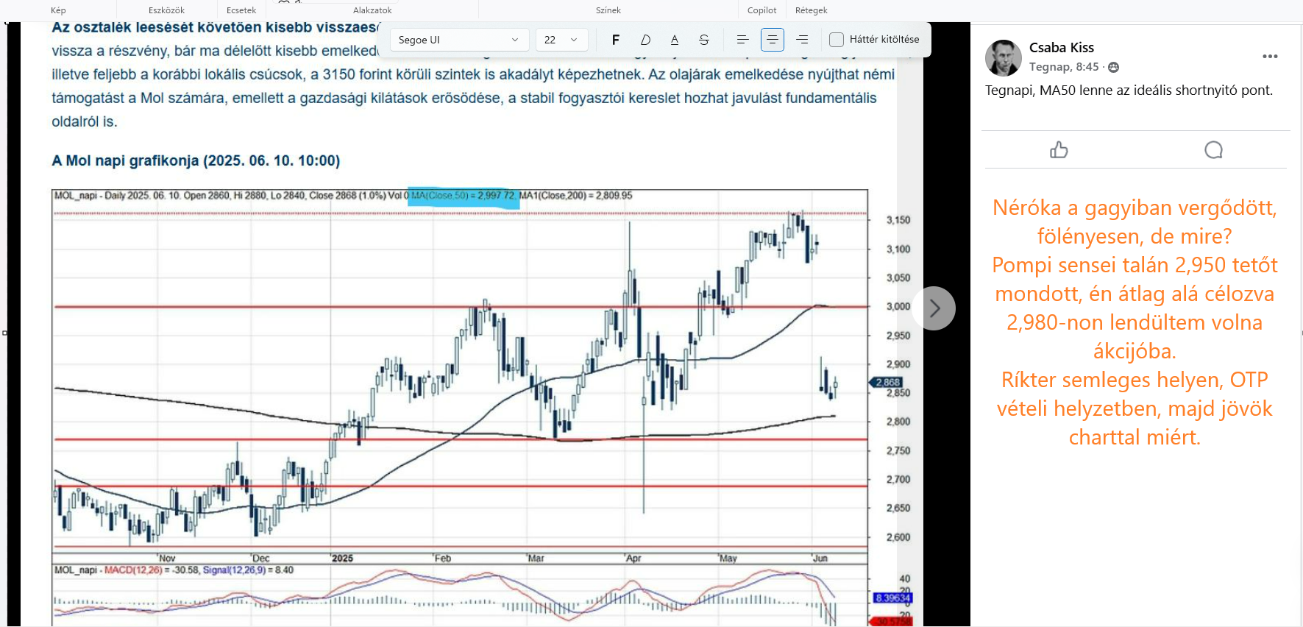Click the 8.39634 signal value tag
1303x627 pixels.
pyautogui.click(x=892, y=598)
